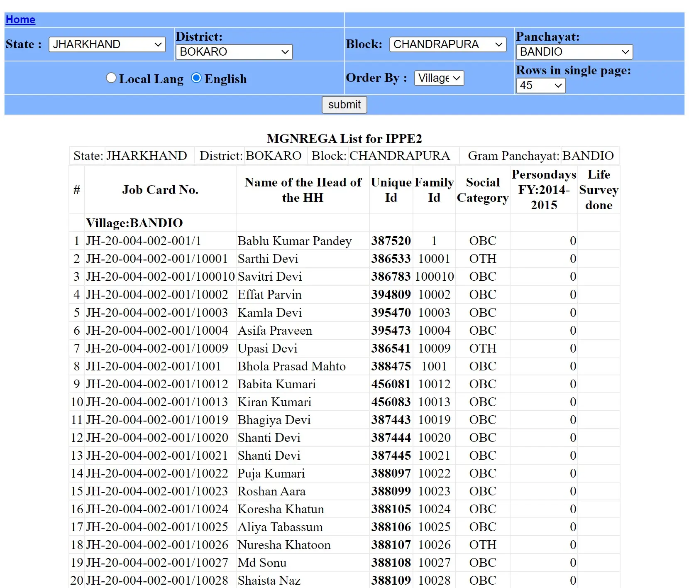Click unique id 395473
This screenshot has width=689, height=588.
tap(391, 331)
